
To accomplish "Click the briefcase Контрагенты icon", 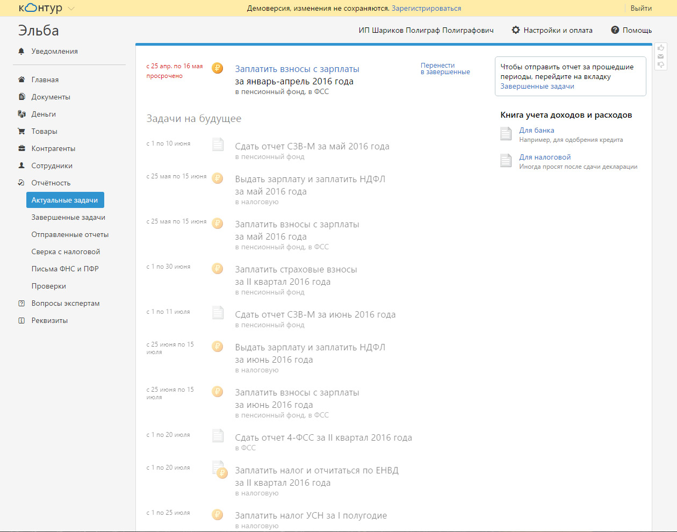I will pos(21,148).
